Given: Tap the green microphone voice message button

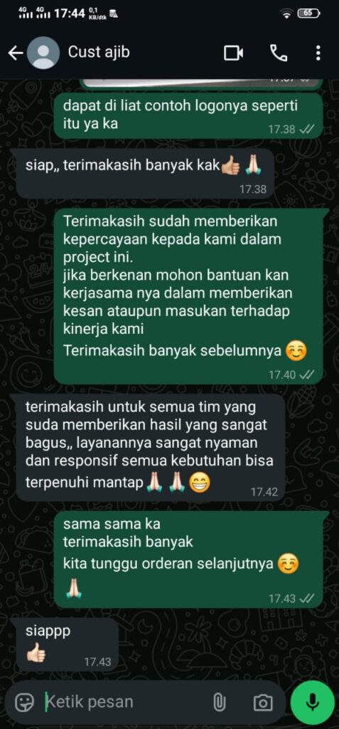Looking at the screenshot, I should coord(313,703).
